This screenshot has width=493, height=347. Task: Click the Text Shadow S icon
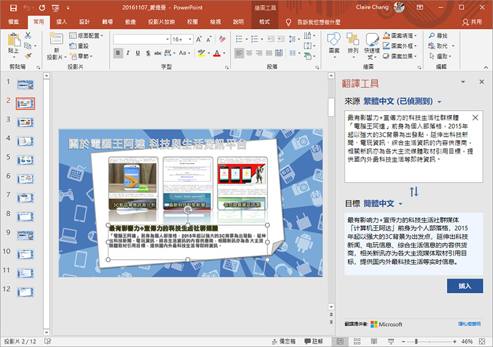[148, 53]
